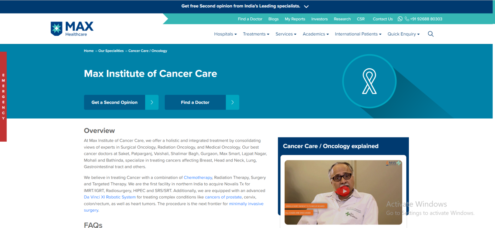Viewport: 495px width, 228px height.
Task: Expand the free second opinion banner chevron
Action: pyautogui.click(x=306, y=6)
